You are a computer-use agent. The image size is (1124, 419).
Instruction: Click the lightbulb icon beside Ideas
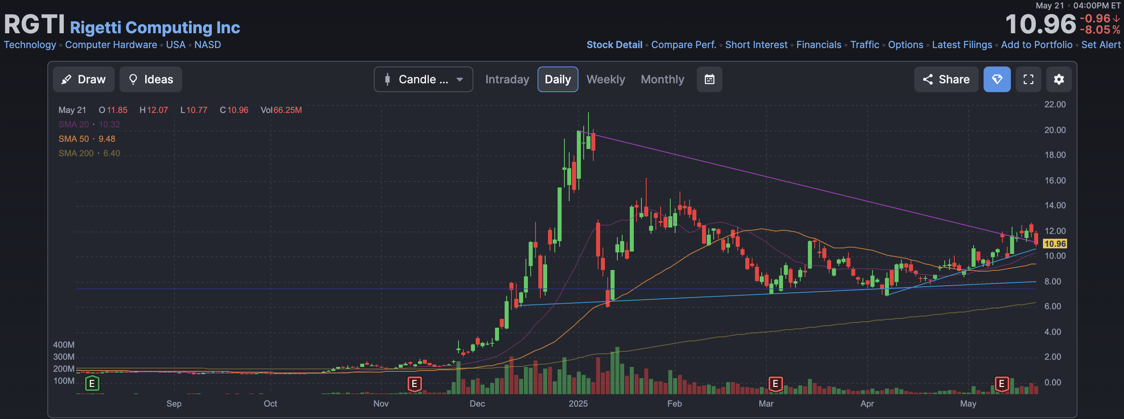pos(133,79)
